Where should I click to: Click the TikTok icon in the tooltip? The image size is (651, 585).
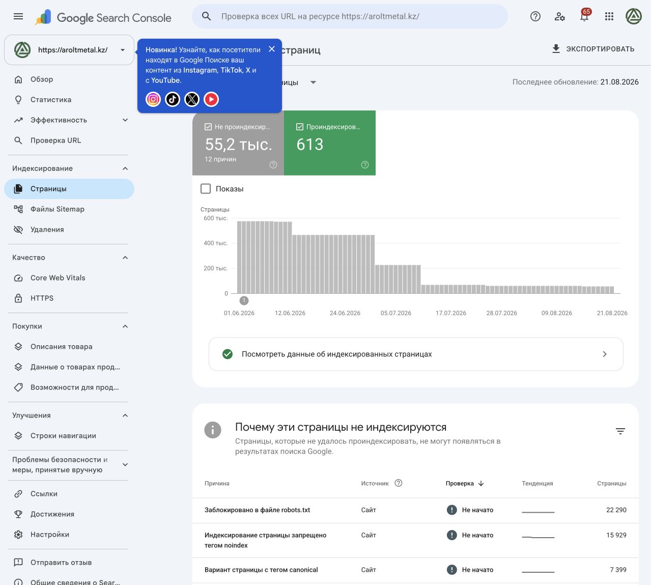[x=173, y=99]
